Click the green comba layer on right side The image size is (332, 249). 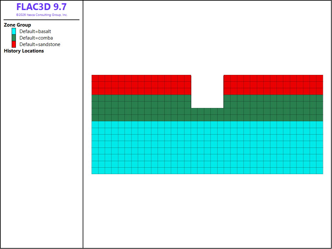[273, 108]
